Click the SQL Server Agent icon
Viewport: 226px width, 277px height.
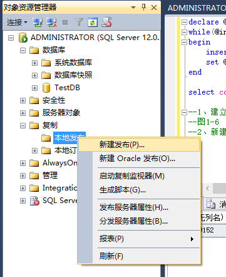[34, 201]
